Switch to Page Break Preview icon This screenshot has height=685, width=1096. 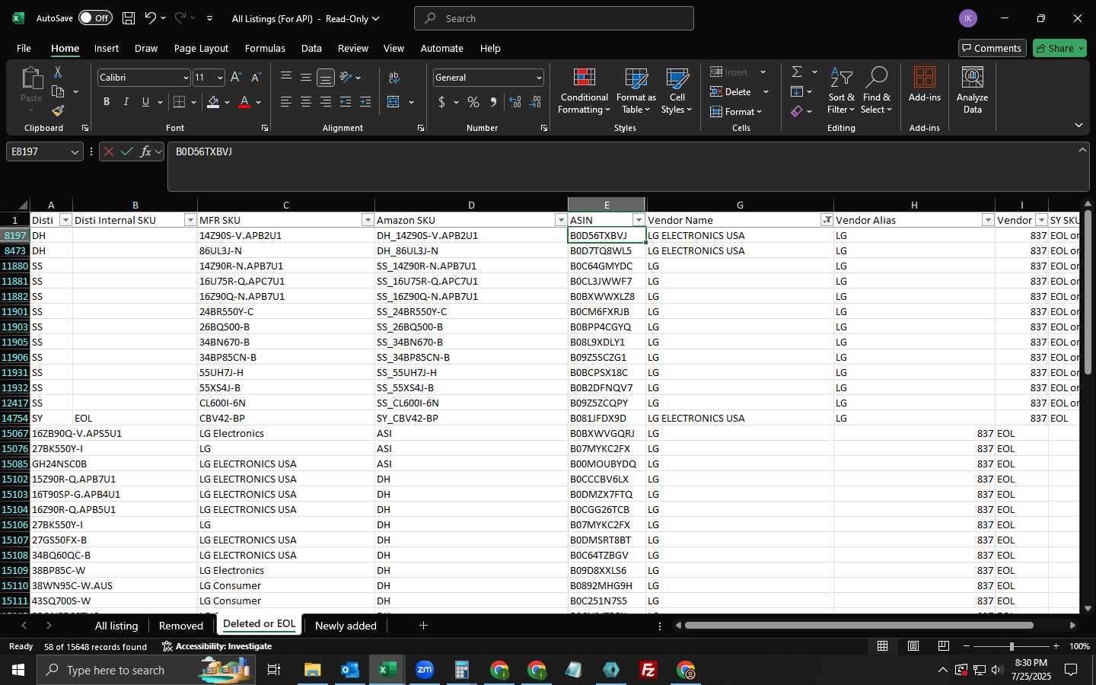pyautogui.click(x=944, y=646)
